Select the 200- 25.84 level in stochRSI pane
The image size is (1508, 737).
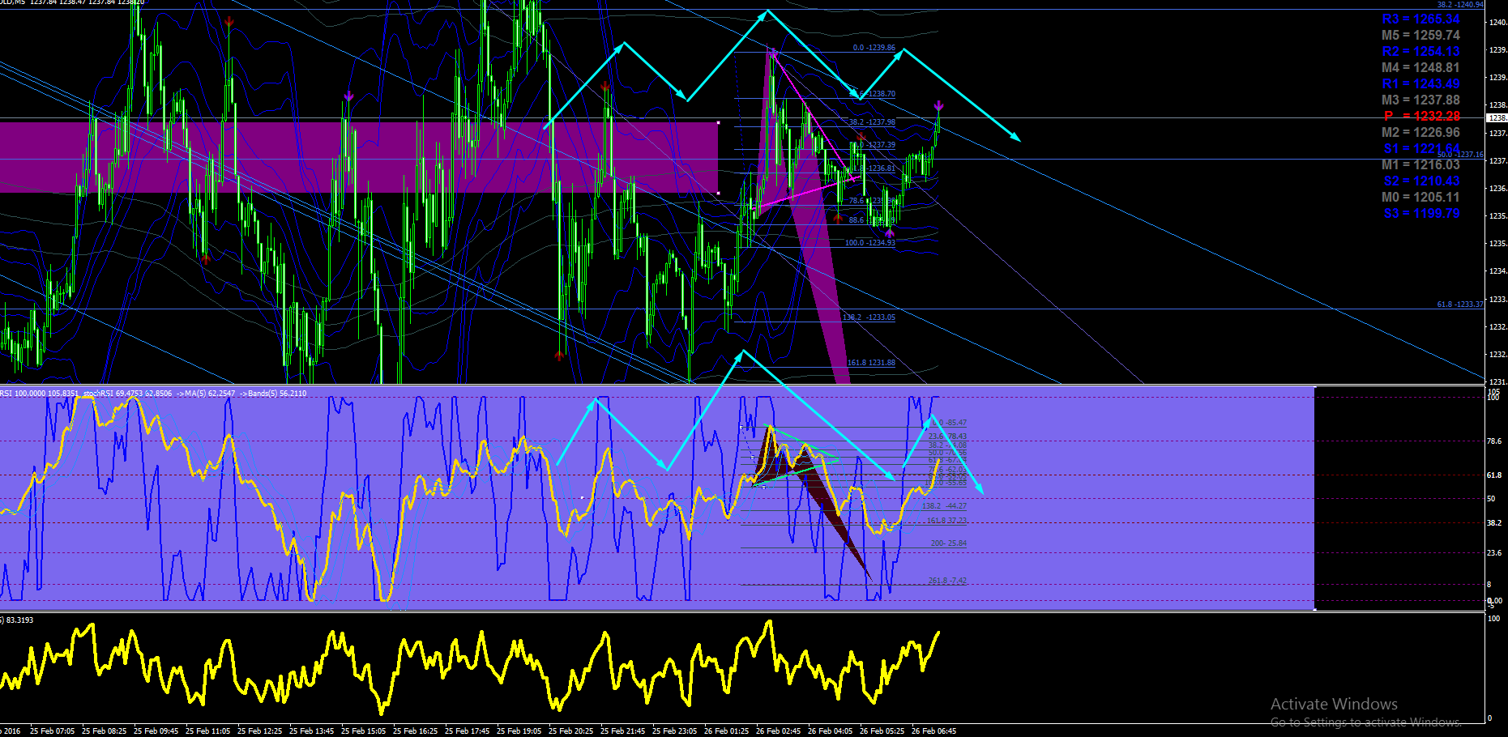click(949, 543)
